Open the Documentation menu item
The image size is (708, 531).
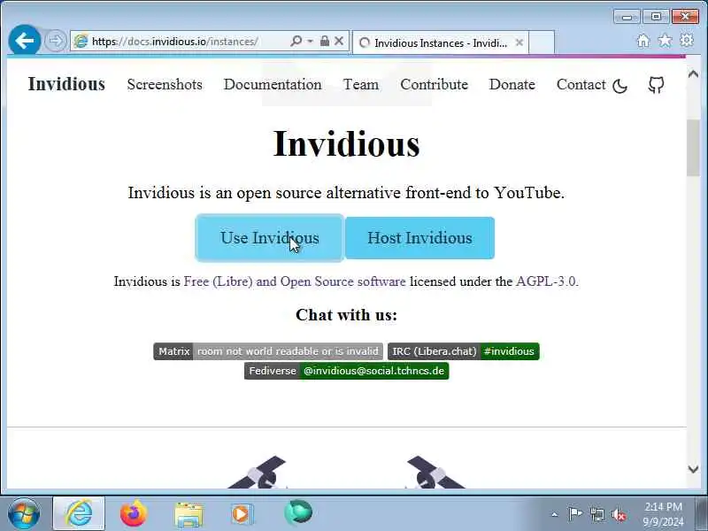click(x=273, y=84)
